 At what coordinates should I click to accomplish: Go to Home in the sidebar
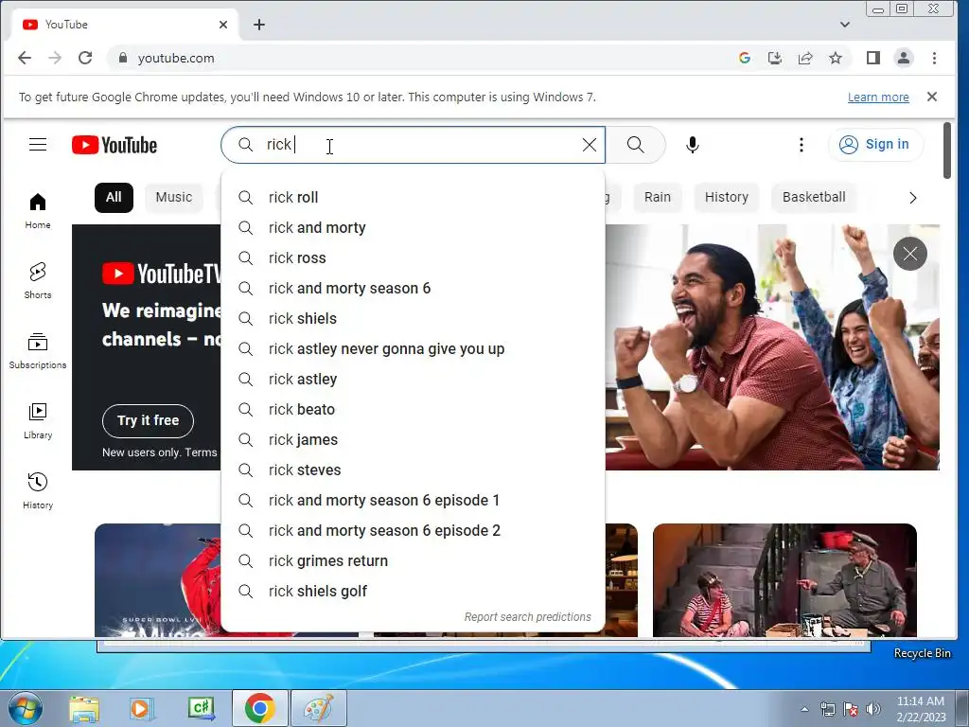tap(38, 211)
